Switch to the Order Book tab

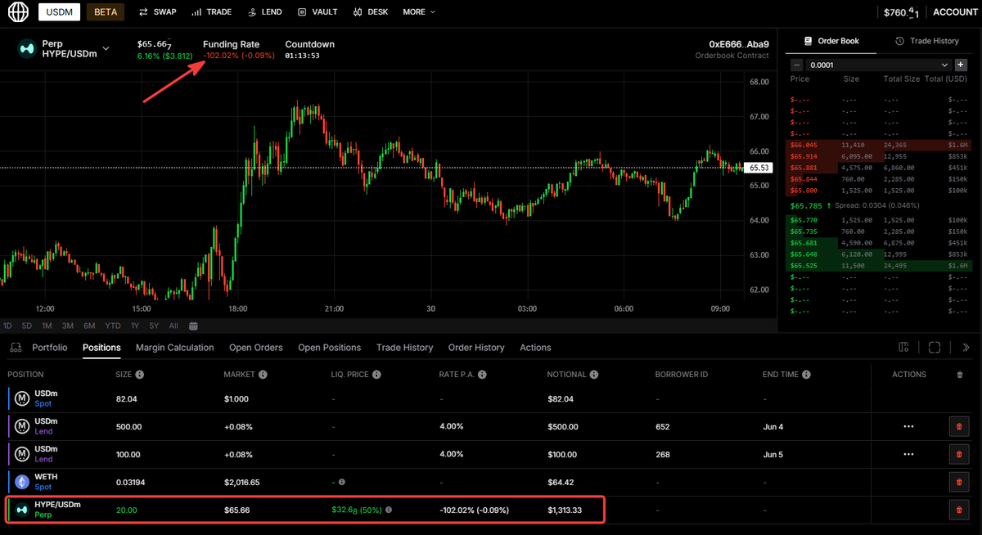831,41
